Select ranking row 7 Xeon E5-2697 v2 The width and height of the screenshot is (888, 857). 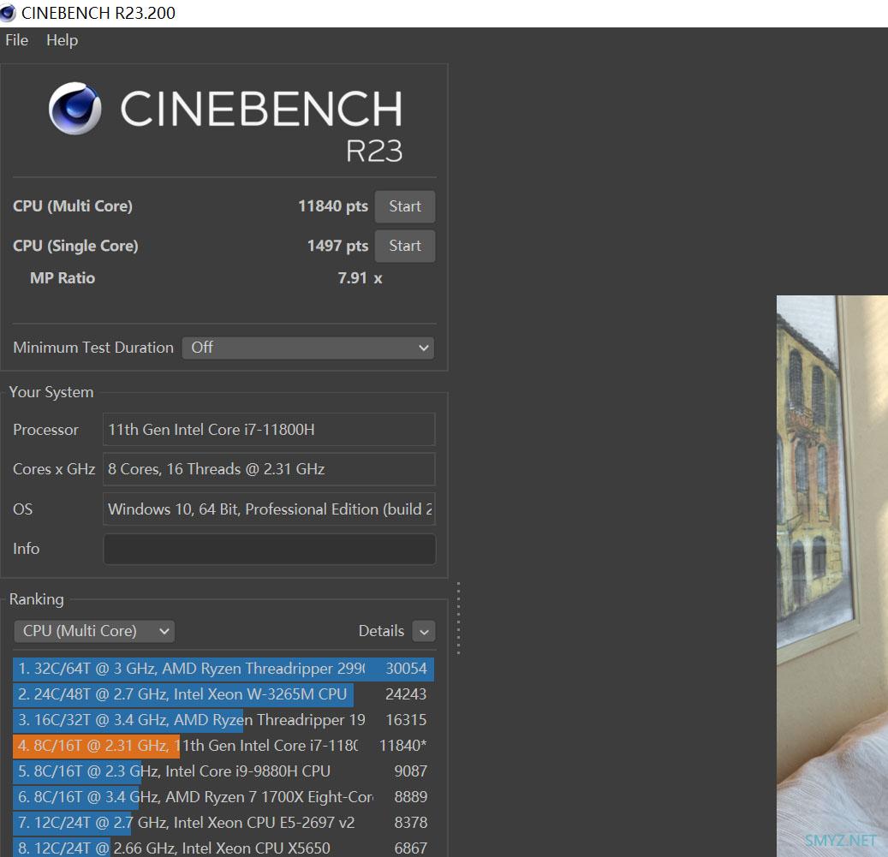(x=223, y=823)
